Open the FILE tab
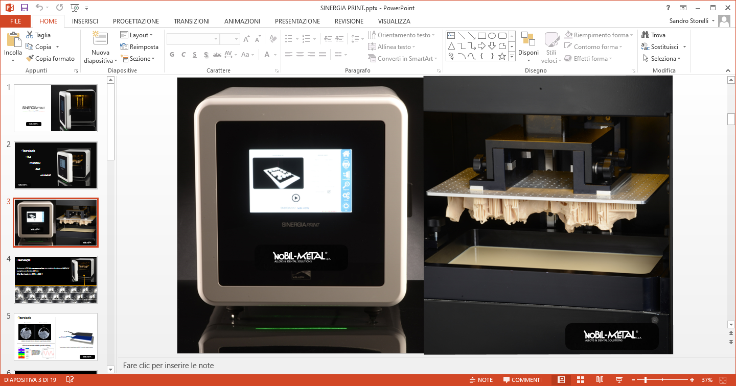This screenshot has height=386, width=736. pyautogui.click(x=15, y=21)
